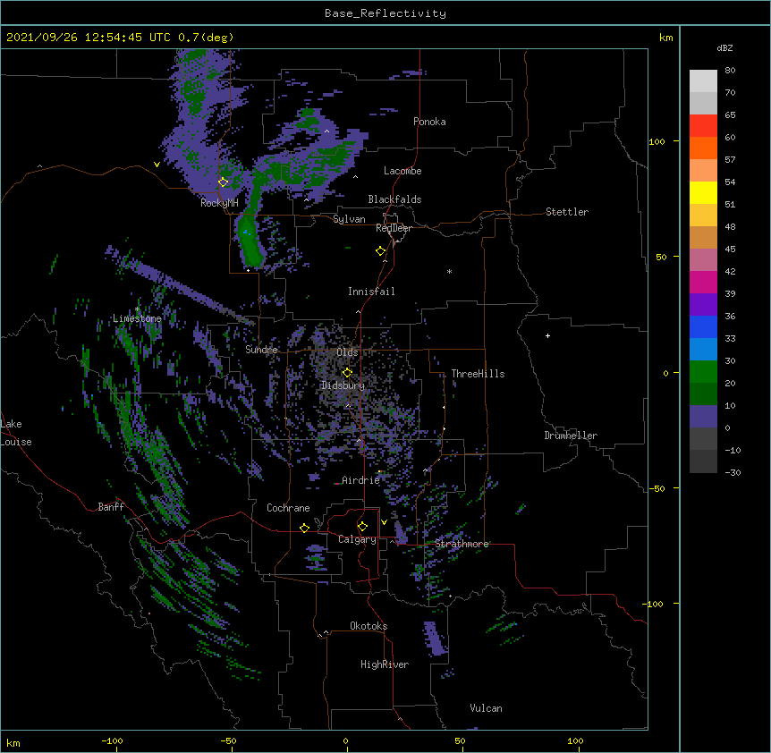Click the white plus marker west of Drumheller
Screen dimensions: 771x753
(x=547, y=335)
